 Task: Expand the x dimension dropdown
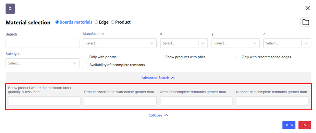tap(184, 43)
